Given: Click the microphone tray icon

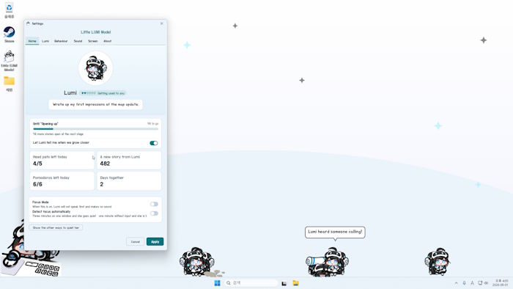Looking at the screenshot, I should pos(464,283).
